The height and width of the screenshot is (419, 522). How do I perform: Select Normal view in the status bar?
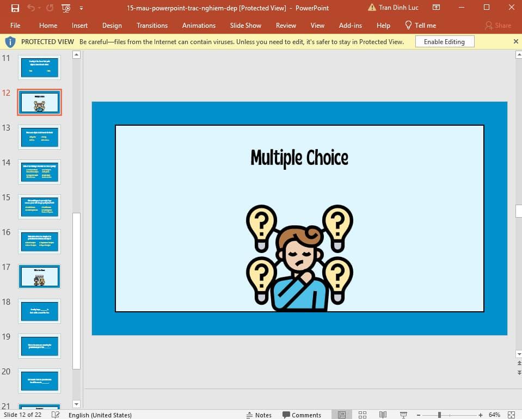pos(342,415)
